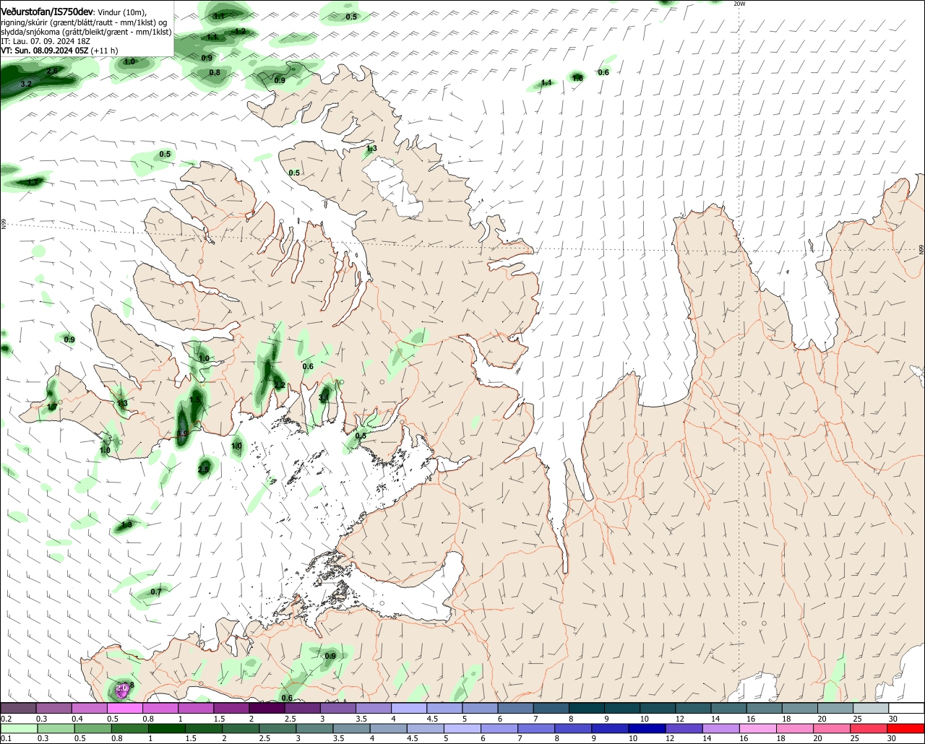Click the 'VT: Sun. 08.09.2024 05Z (+11 h)' line

tap(59, 51)
